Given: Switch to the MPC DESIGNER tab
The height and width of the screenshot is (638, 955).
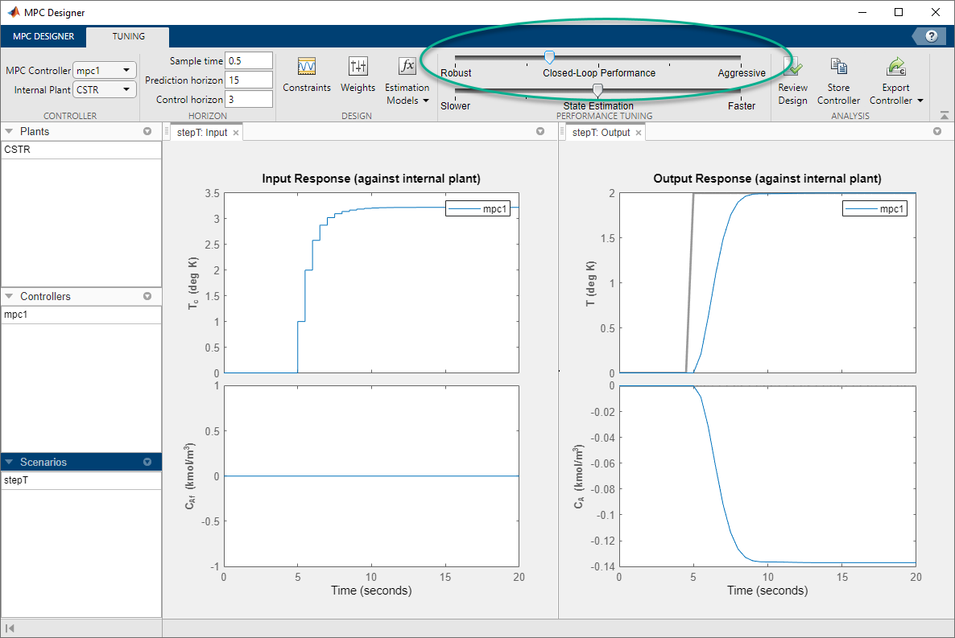Looking at the screenshot, I should [x=43, y=36].
